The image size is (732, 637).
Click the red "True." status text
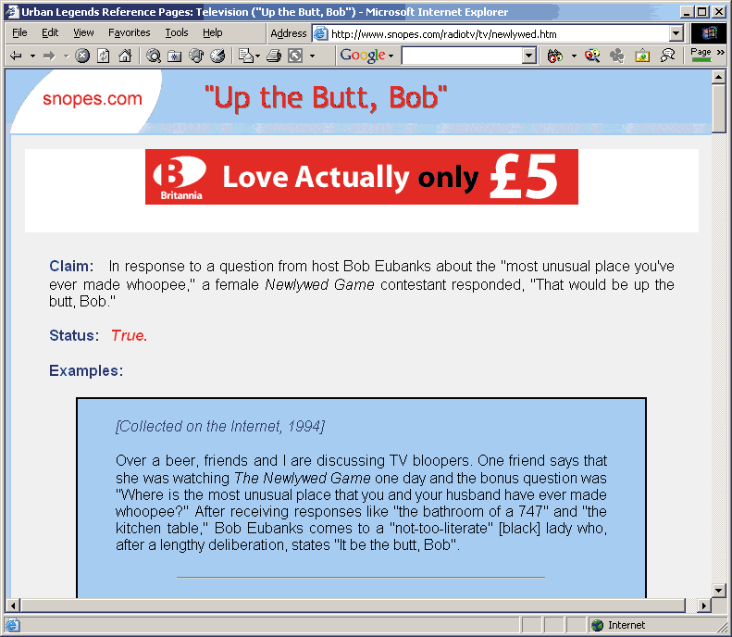tap(130, 335)
